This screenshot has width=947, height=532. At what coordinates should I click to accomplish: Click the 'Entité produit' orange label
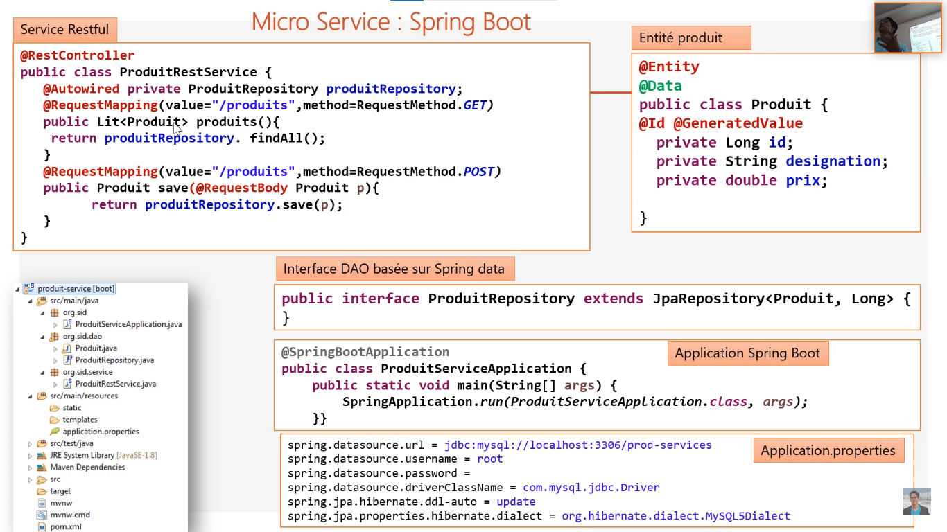point(691,37)
